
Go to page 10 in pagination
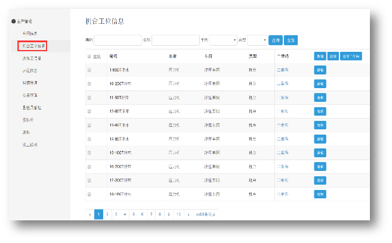178,214
